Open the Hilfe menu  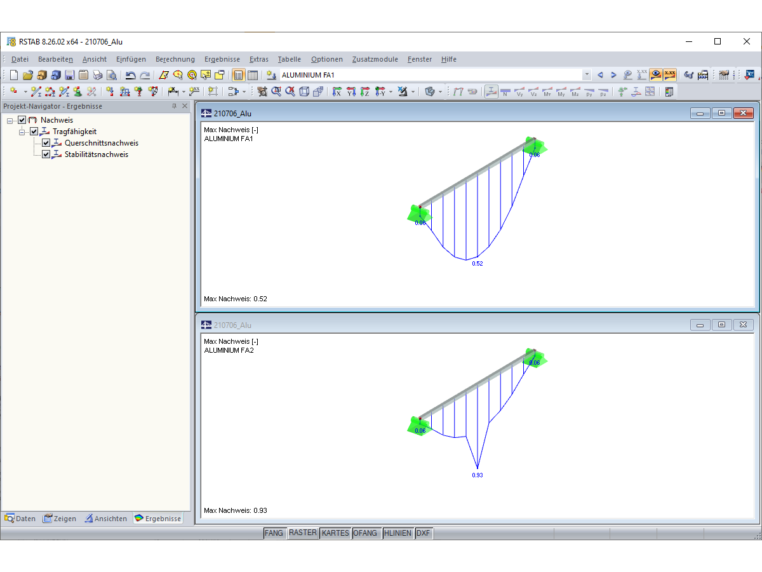click(x=449, y=59)
